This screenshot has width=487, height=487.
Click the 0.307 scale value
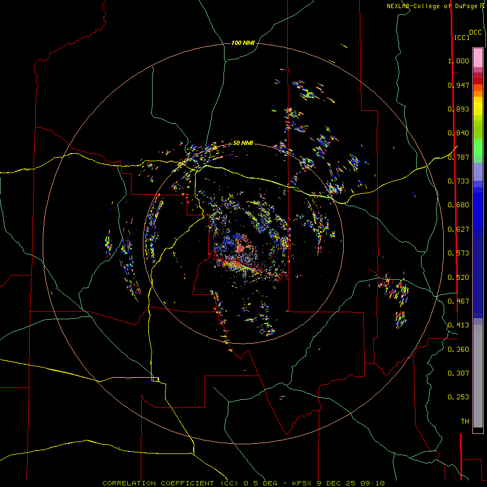[458, 373]
